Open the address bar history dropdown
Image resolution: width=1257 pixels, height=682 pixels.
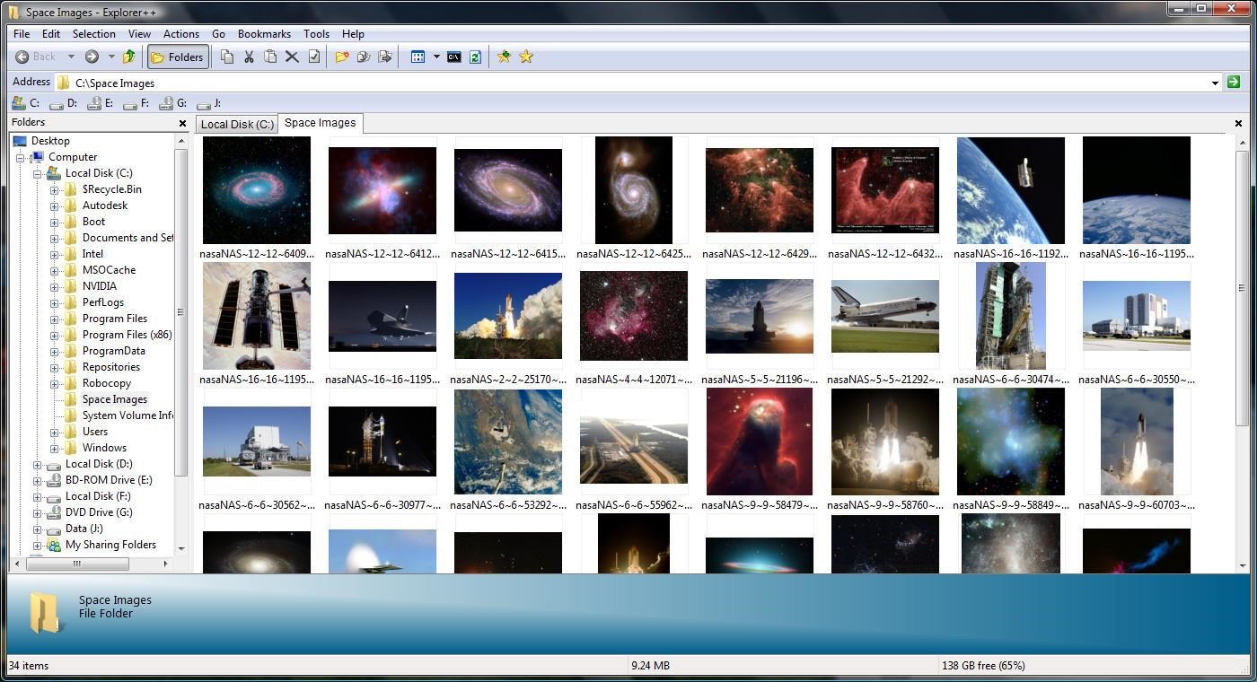coord(1215,83)
